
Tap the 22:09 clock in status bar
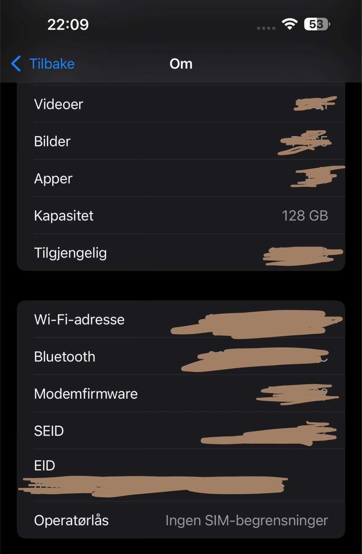[68, 25]
